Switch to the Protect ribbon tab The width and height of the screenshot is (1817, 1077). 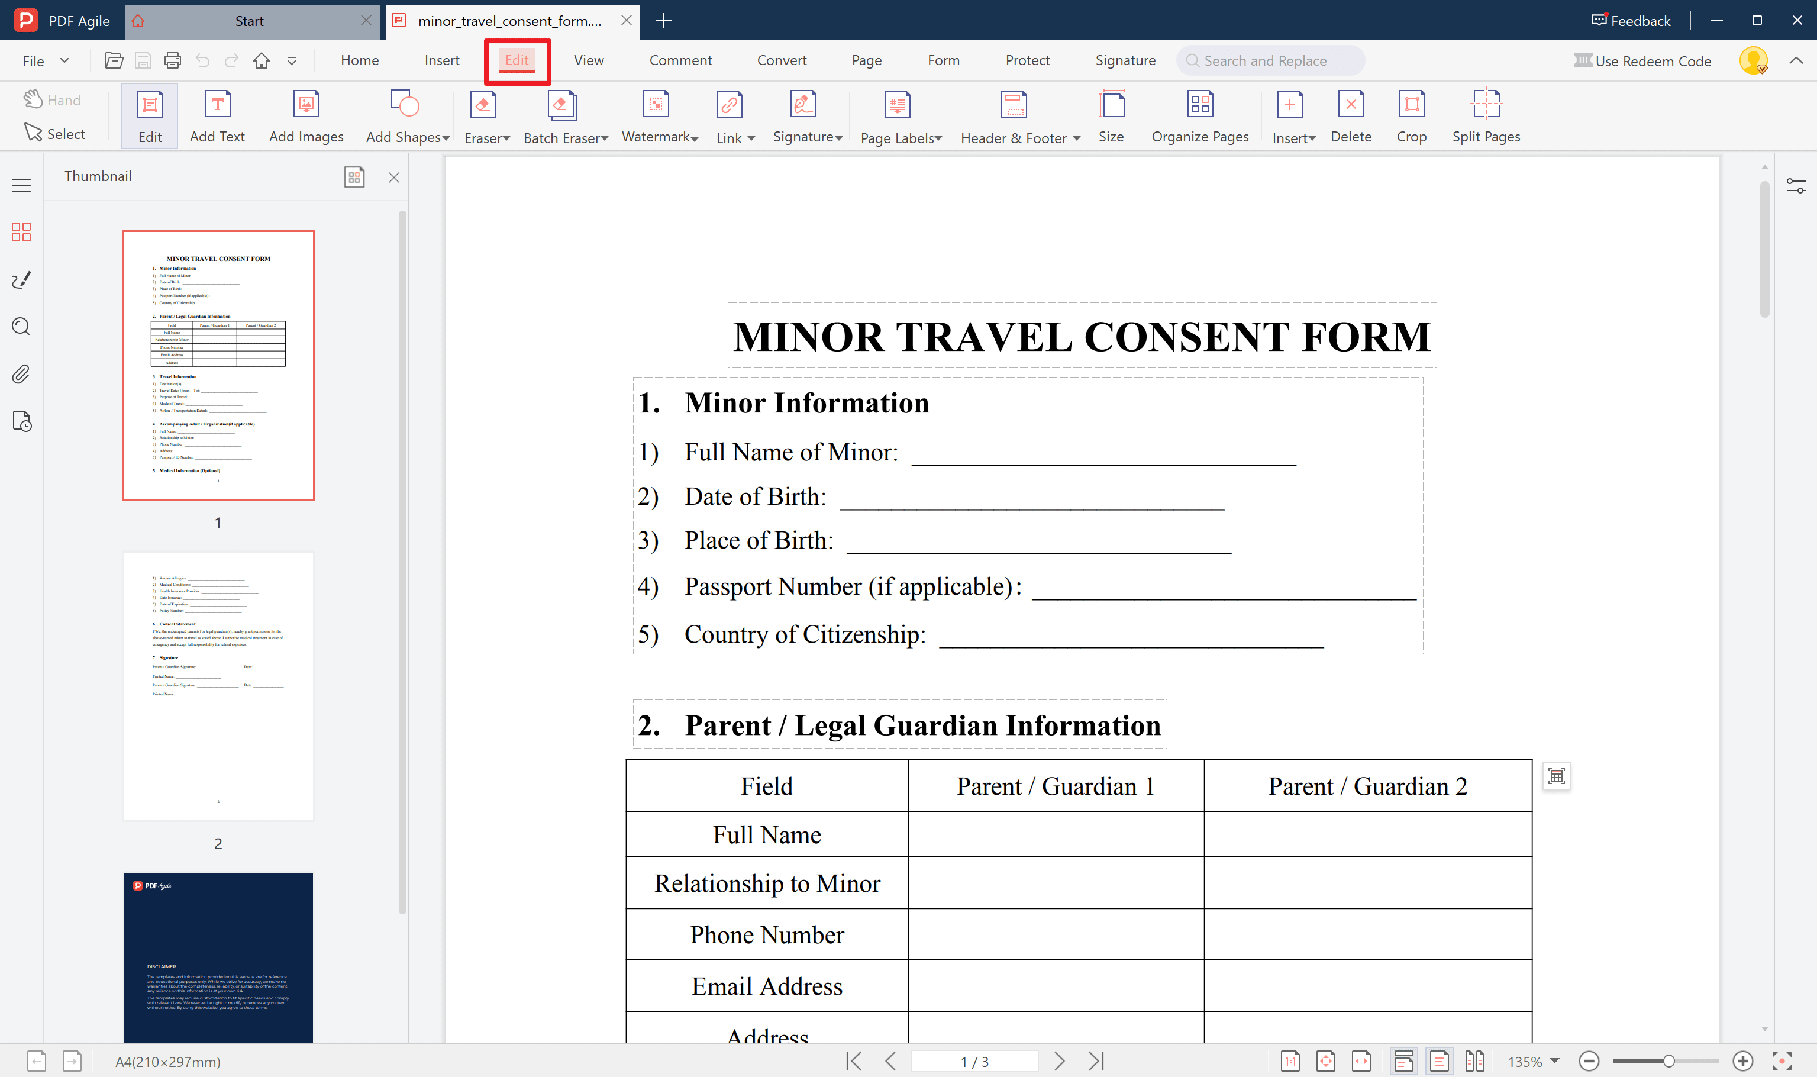point(1027,60)
